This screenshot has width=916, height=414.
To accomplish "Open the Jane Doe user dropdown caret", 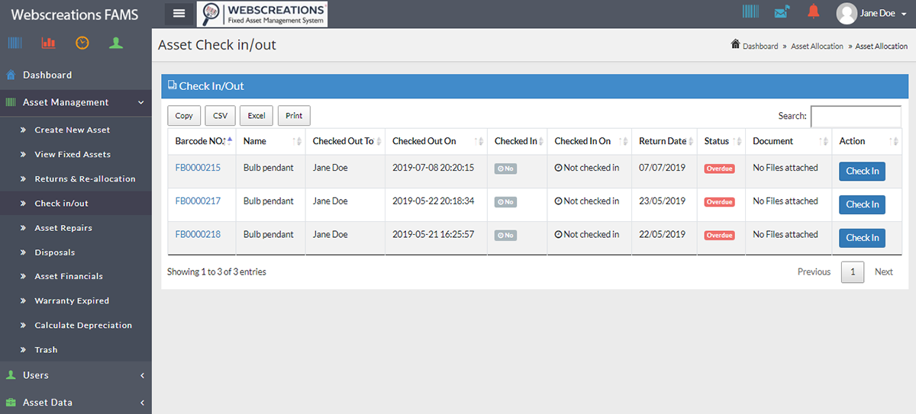I will pyautogui.click(x=904, y=14).
